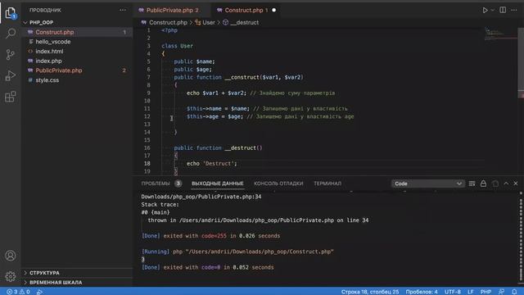Screen dimensions: 524x295
Task: Toggle output auto-scroll lock
Action: (483, 184)
